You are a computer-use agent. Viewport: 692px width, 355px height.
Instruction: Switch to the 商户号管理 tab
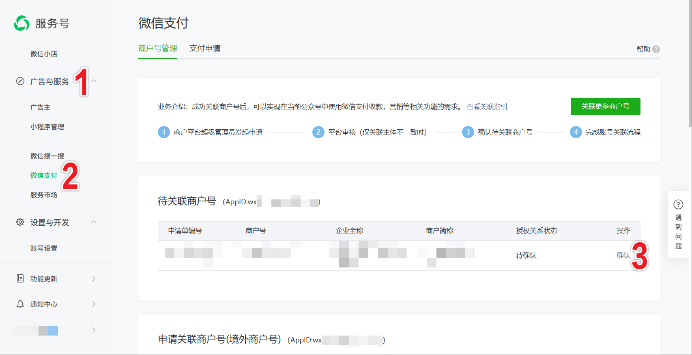[158, 48]
